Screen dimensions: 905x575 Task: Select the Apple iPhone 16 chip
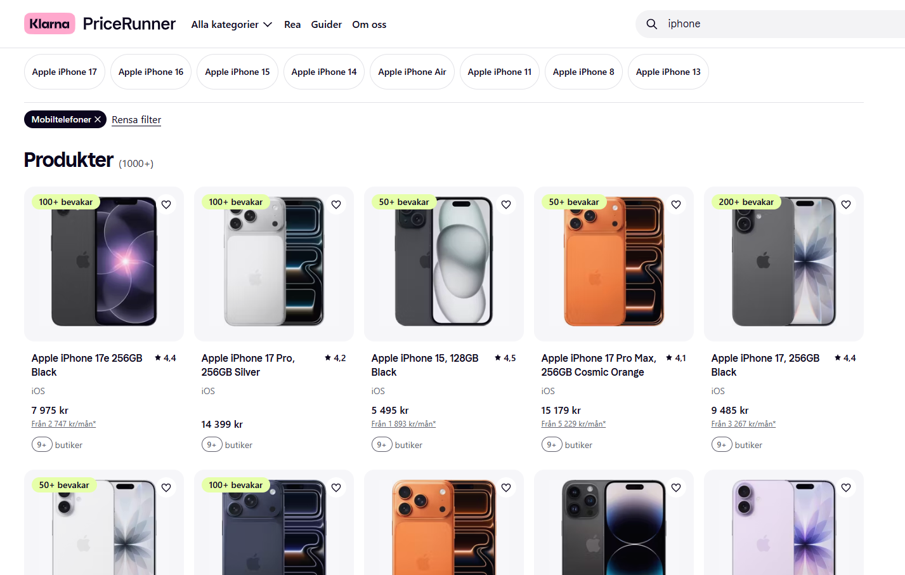(151, 72)
